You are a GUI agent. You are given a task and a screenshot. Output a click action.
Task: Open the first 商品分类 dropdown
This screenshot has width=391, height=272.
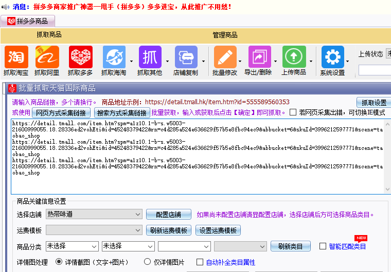(x=72, y=246)
